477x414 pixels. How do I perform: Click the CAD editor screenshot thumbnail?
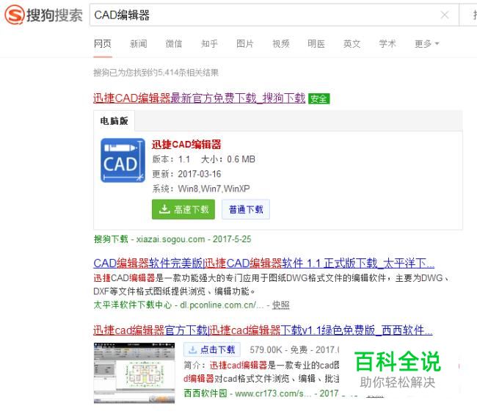[134, 373]
